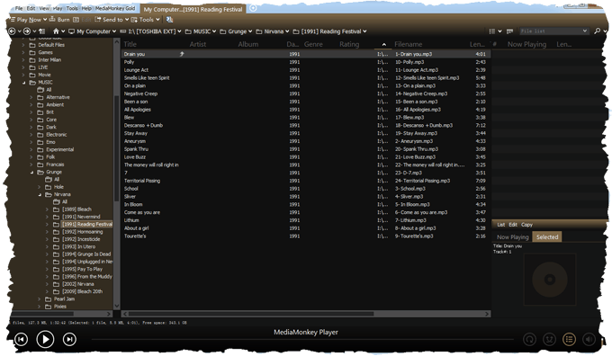Open the File list view dropdown
The image size is (612, 356).
(x=553, y=31)
